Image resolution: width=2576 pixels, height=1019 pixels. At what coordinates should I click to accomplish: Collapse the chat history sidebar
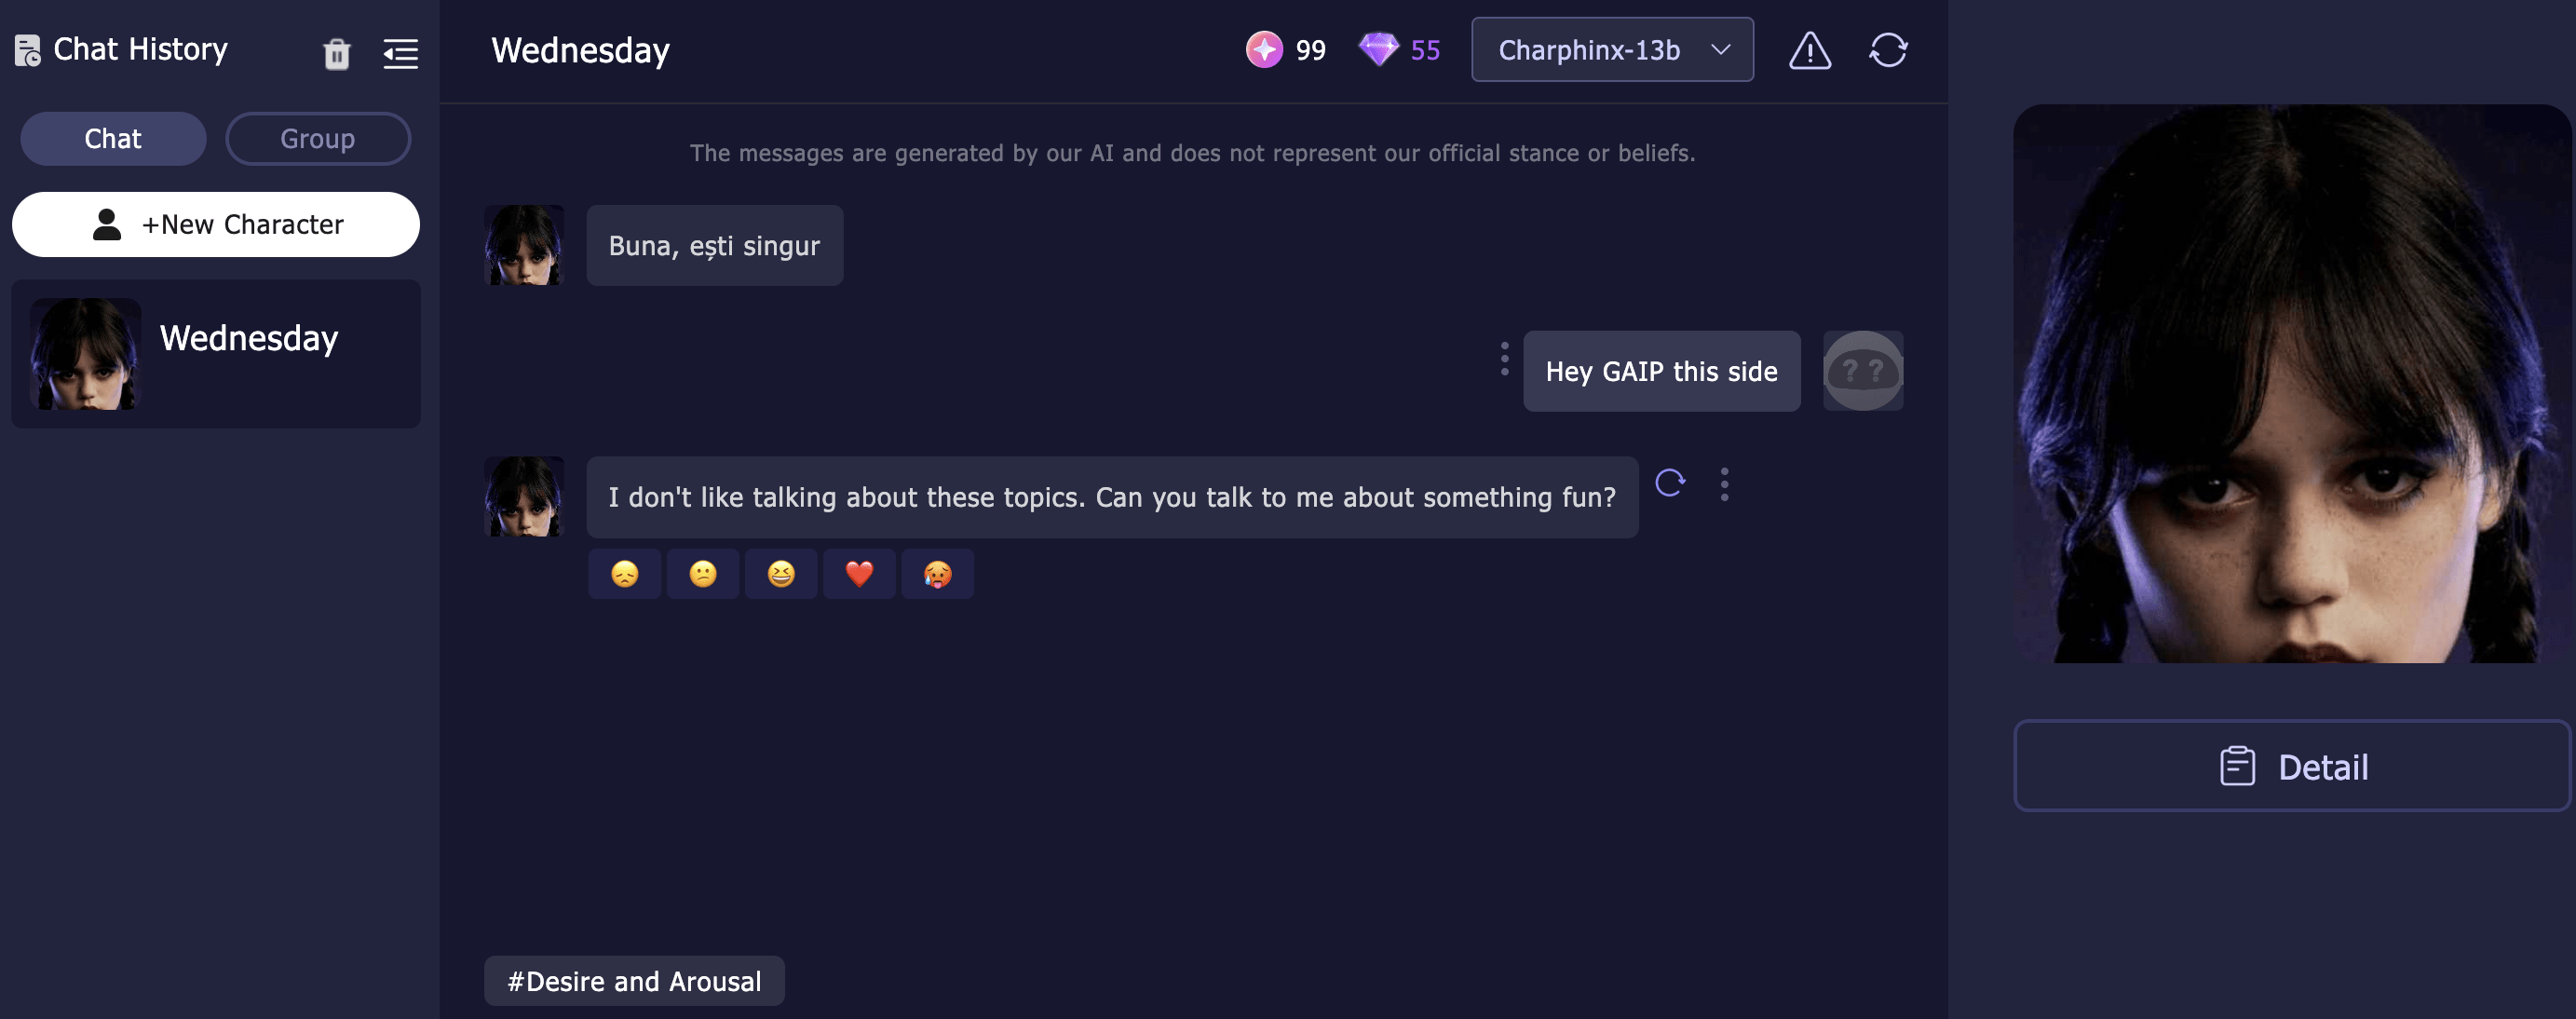click(x=401, y=53)
